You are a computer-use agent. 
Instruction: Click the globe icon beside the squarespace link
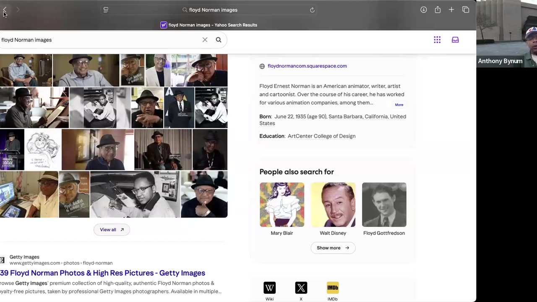(262, 66)
